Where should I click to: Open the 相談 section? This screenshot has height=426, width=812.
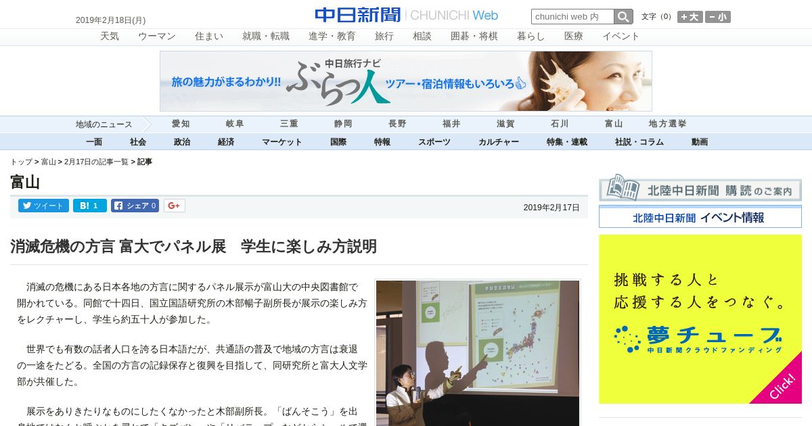[x=422, y=37]
